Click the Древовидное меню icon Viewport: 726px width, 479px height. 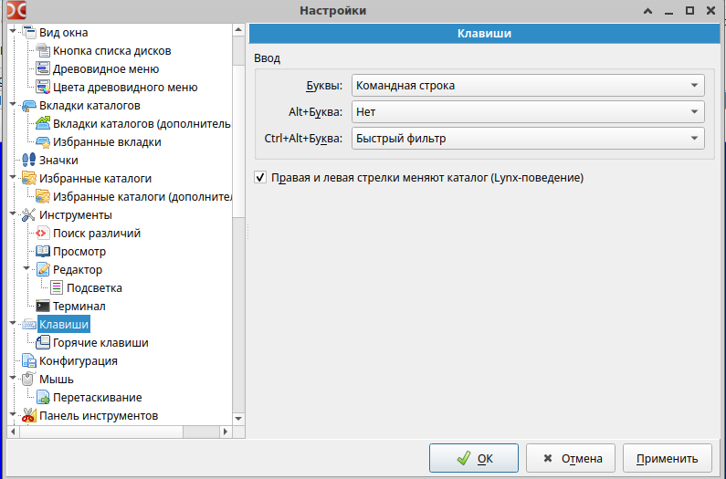tap(43, 69)
